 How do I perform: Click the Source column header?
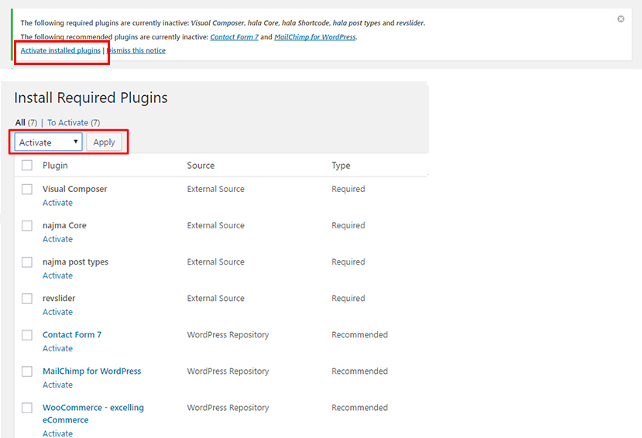[x=201, y=166]
